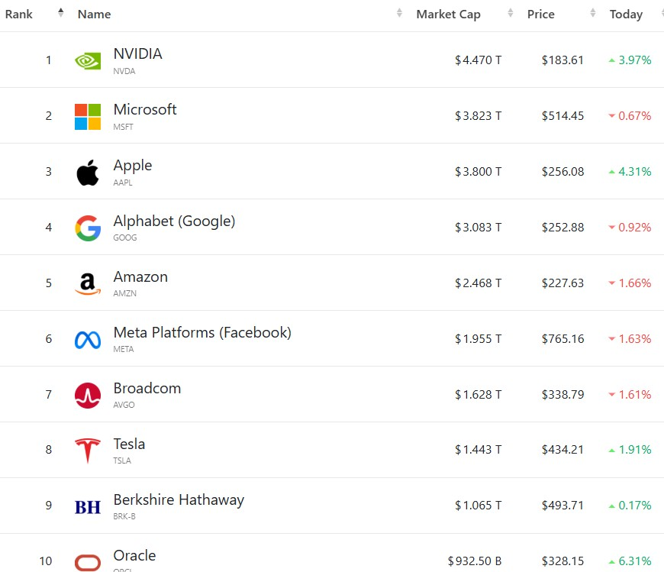Open the Berkshire Hathaway company link
This screenshot has width=664, height=572.
(179, 500)
